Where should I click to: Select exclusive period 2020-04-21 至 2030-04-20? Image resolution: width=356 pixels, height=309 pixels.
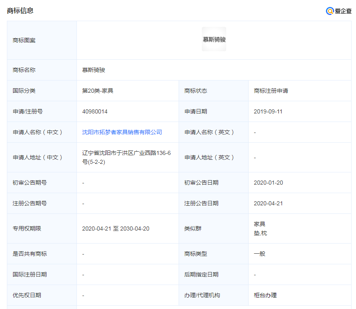tap(116, 228)
